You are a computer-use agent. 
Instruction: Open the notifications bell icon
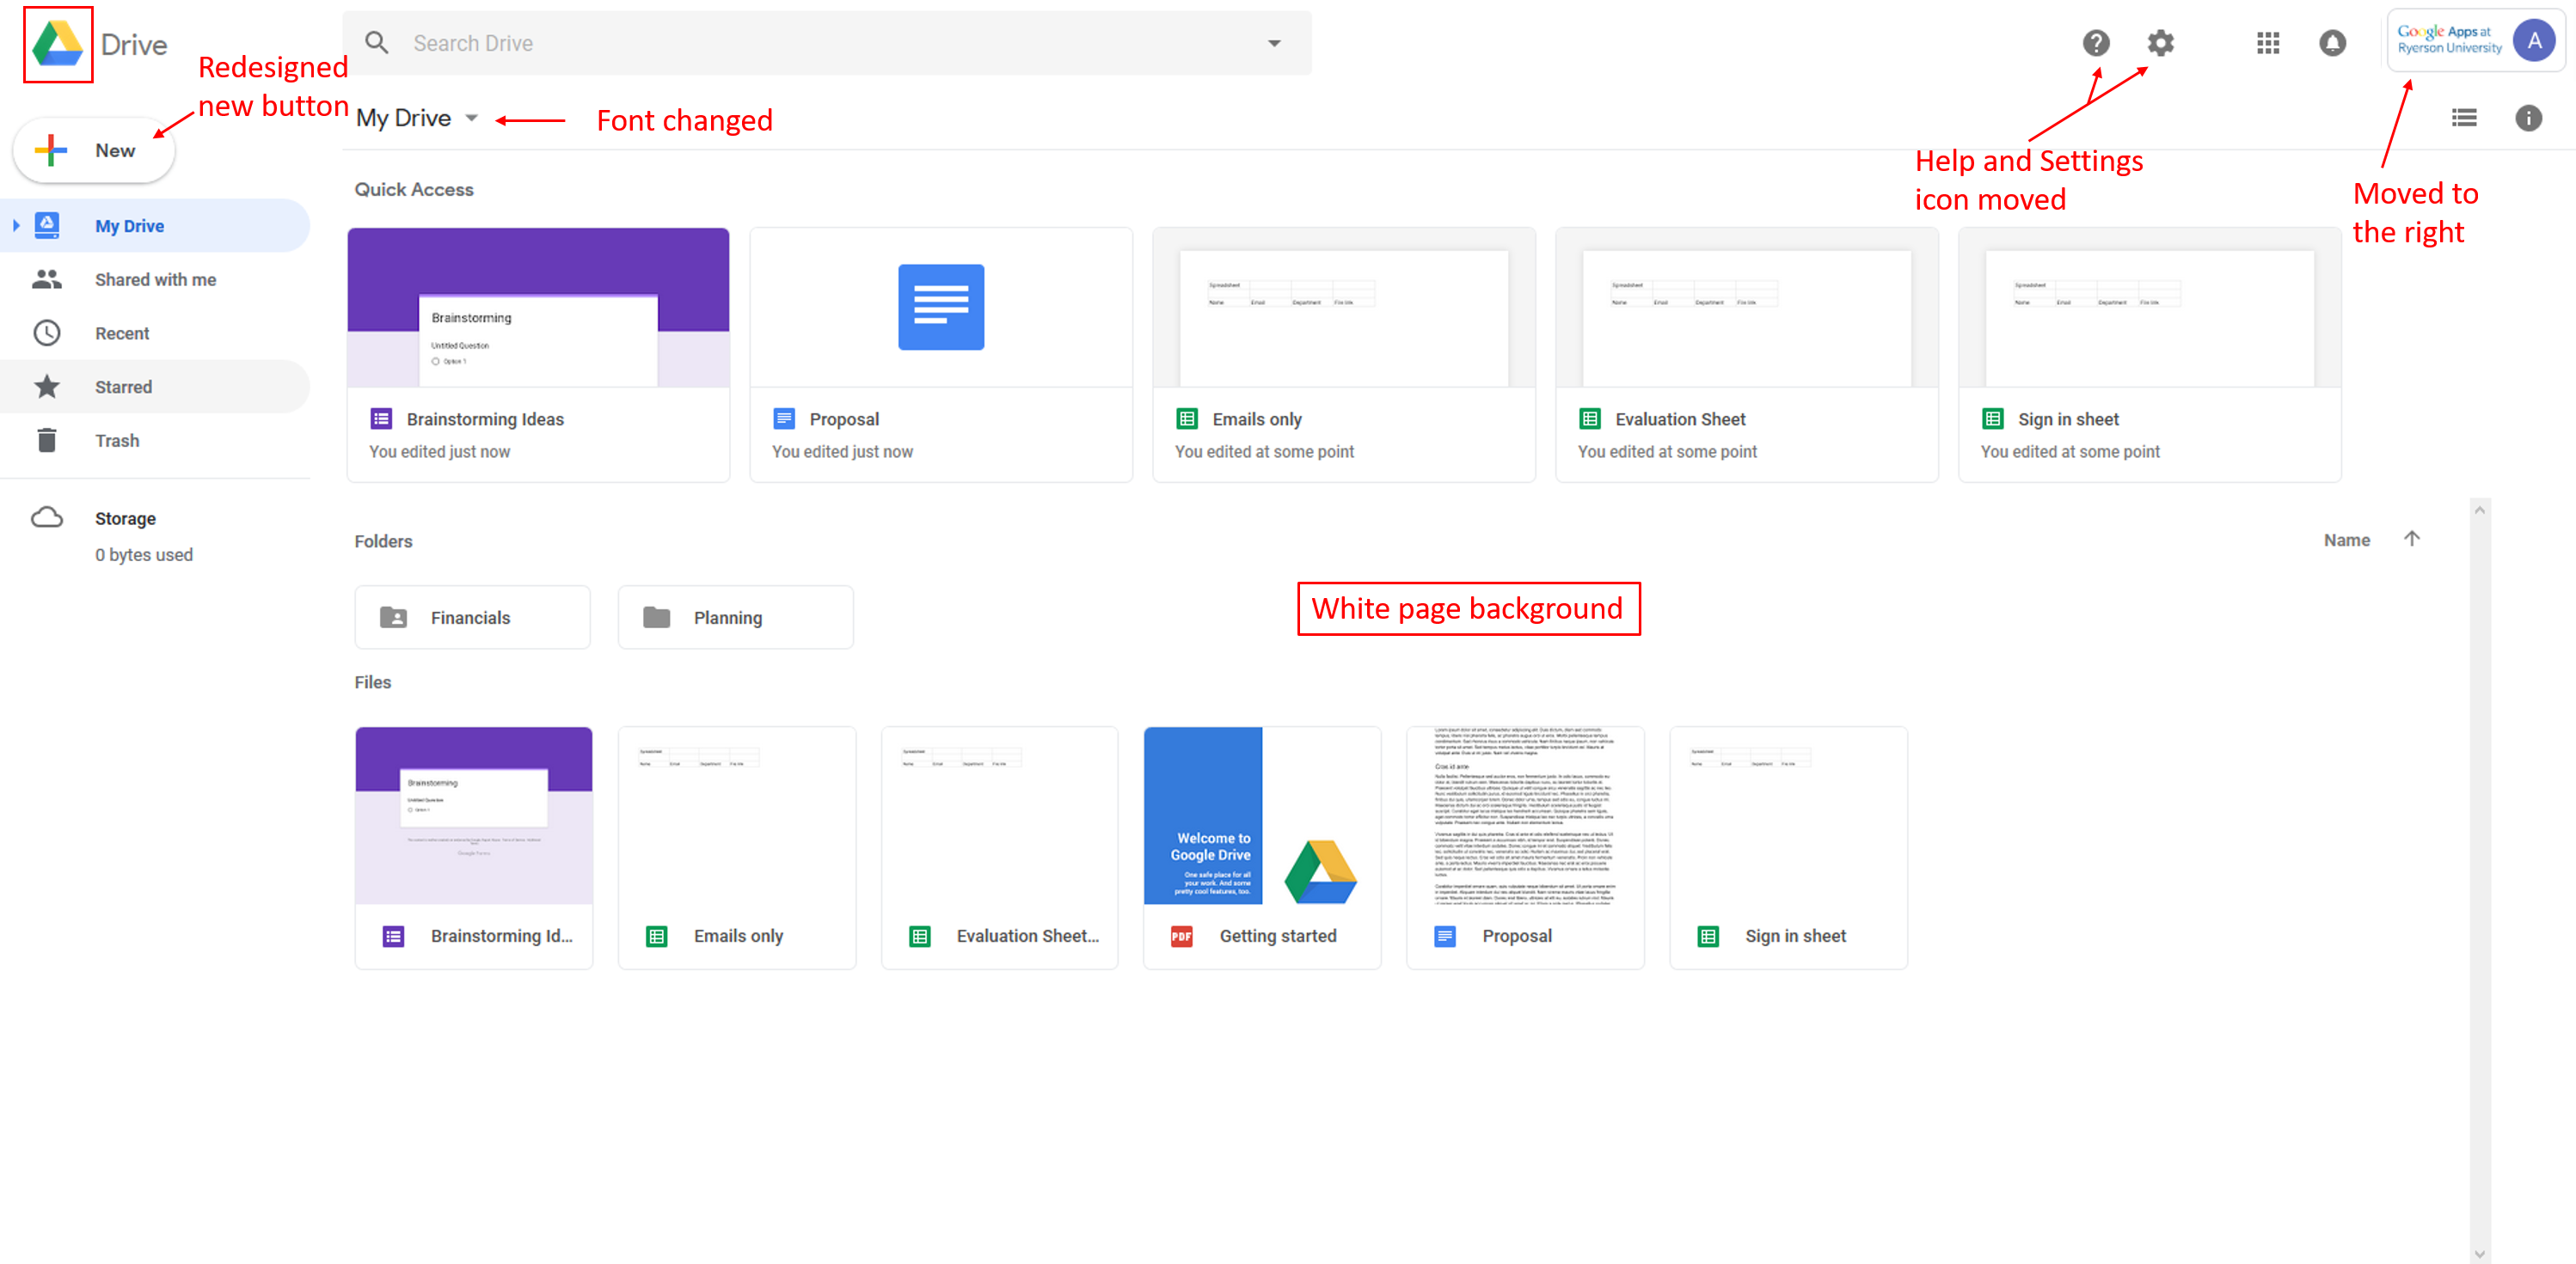click(2332, 43)
